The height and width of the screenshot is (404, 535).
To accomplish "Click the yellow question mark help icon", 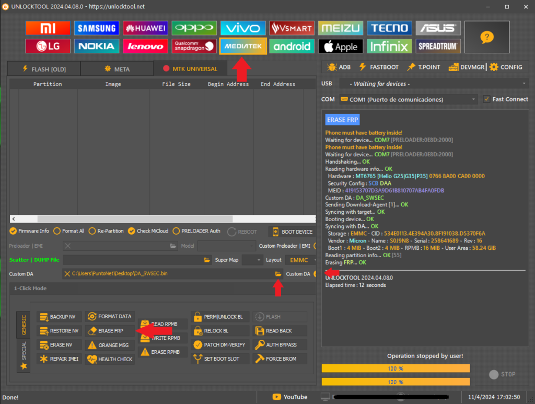I will point(486,37).
